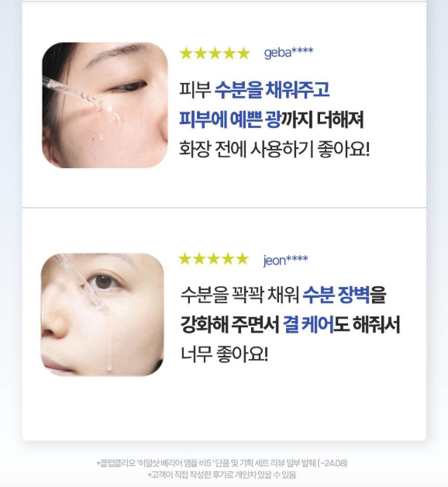Click footnote 고객이 직접 작성한 후기로 개인차

(x=222, y=475)
